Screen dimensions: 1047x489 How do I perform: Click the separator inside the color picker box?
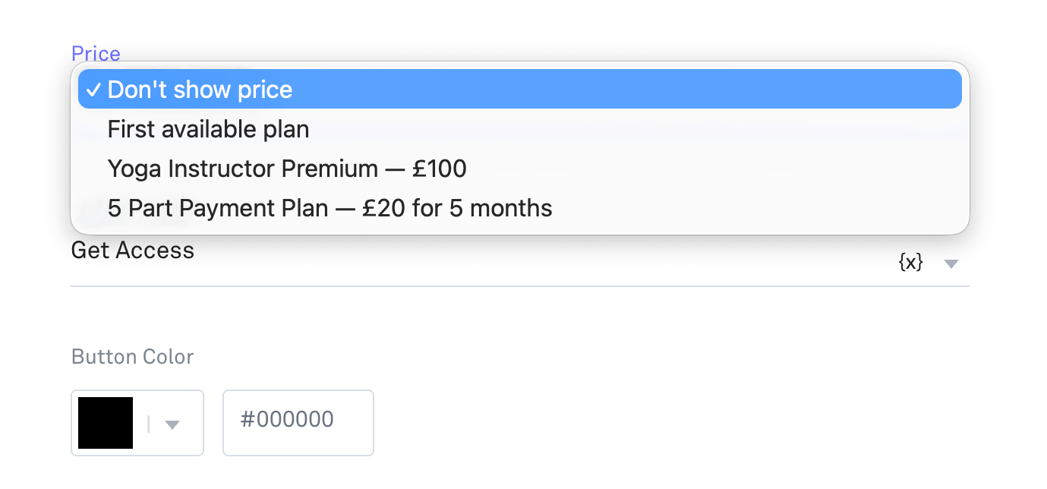149,424
